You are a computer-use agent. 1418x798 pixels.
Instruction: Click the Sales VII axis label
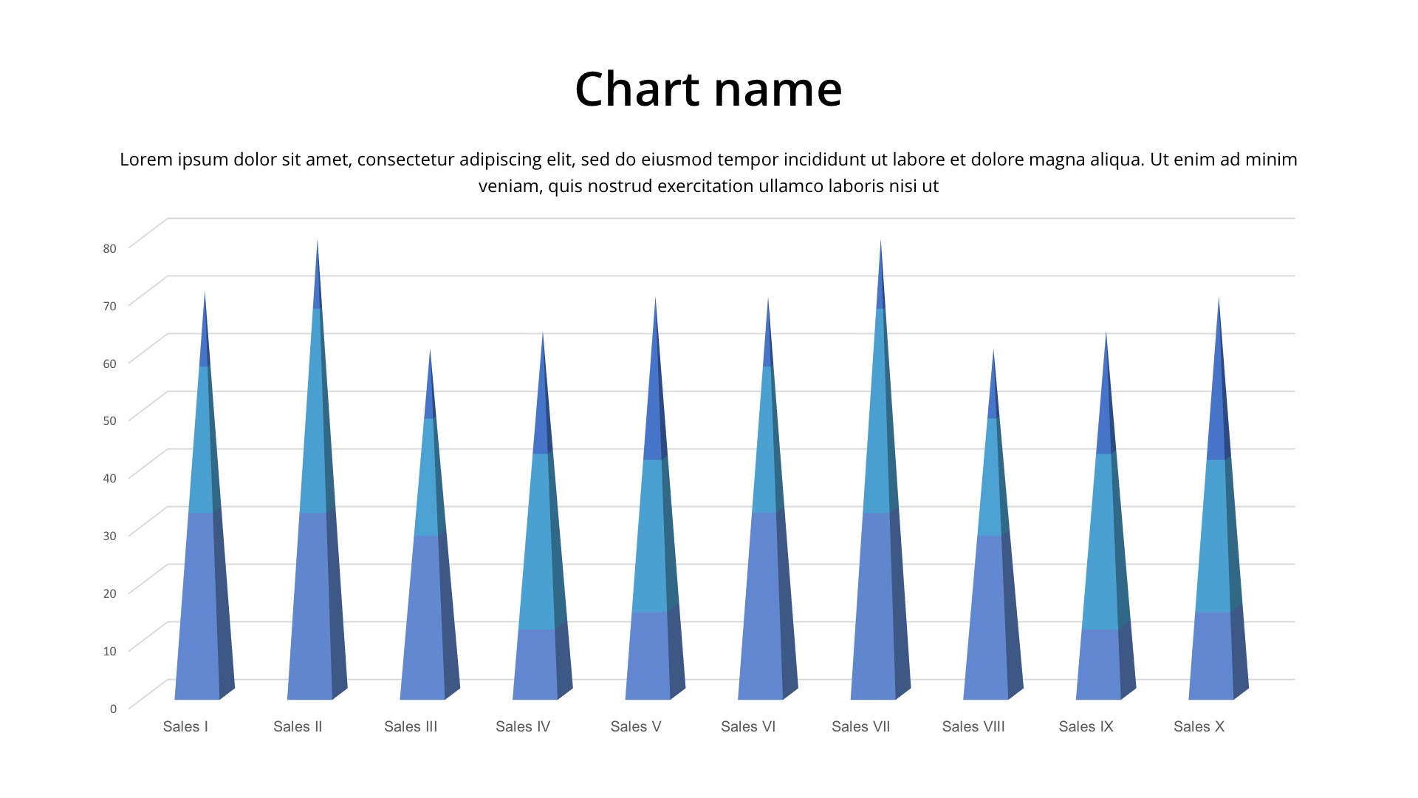coord(860,726)
